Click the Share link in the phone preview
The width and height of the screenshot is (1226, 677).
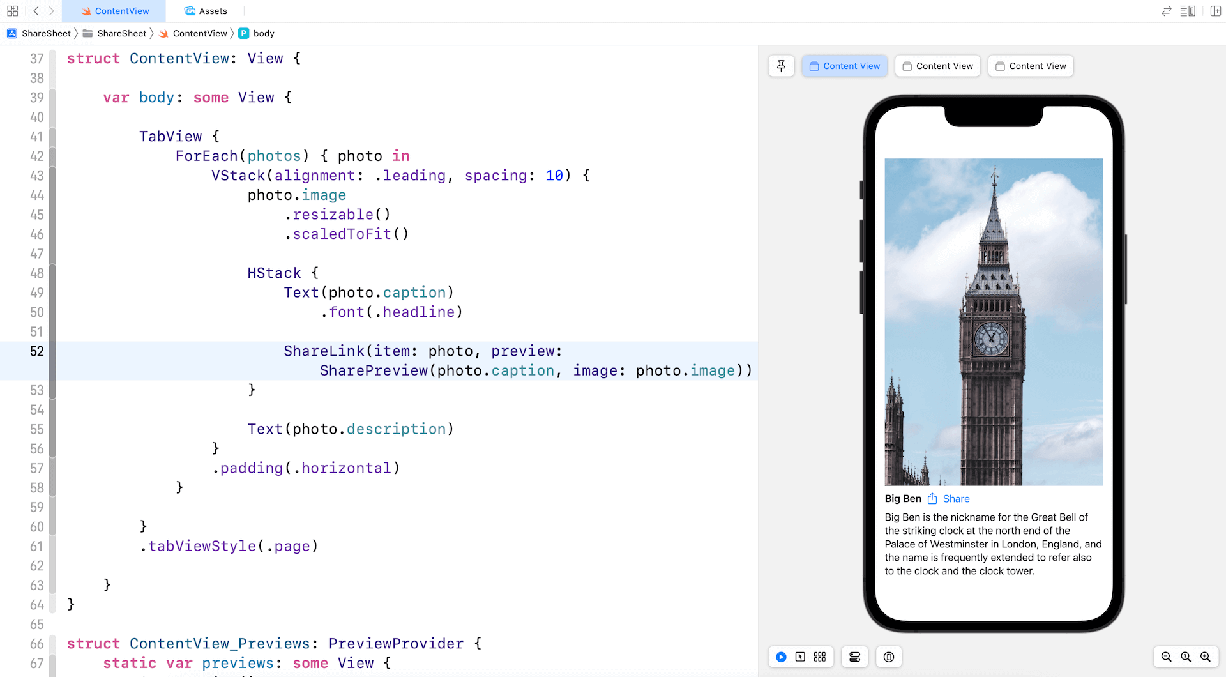pyautogui.click(x=956, y=499)
